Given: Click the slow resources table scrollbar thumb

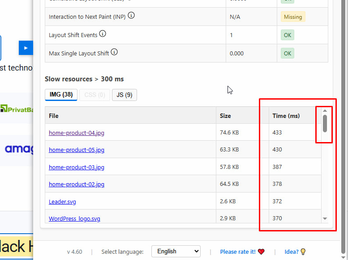Looking at the screenshot, I should click(325, 123).
